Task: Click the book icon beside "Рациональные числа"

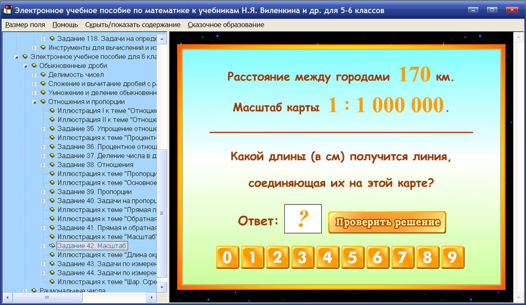Action: pyautogui.click(x=34, y=290)
